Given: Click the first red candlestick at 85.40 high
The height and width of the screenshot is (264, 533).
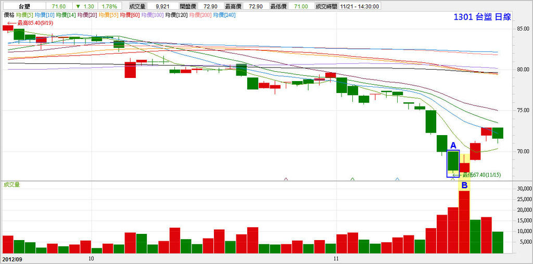Looking at the screenshot, I should (8, 28).
